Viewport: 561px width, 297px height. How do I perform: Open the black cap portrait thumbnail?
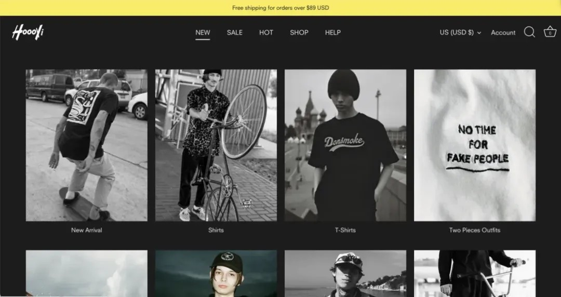coord(216,274)
